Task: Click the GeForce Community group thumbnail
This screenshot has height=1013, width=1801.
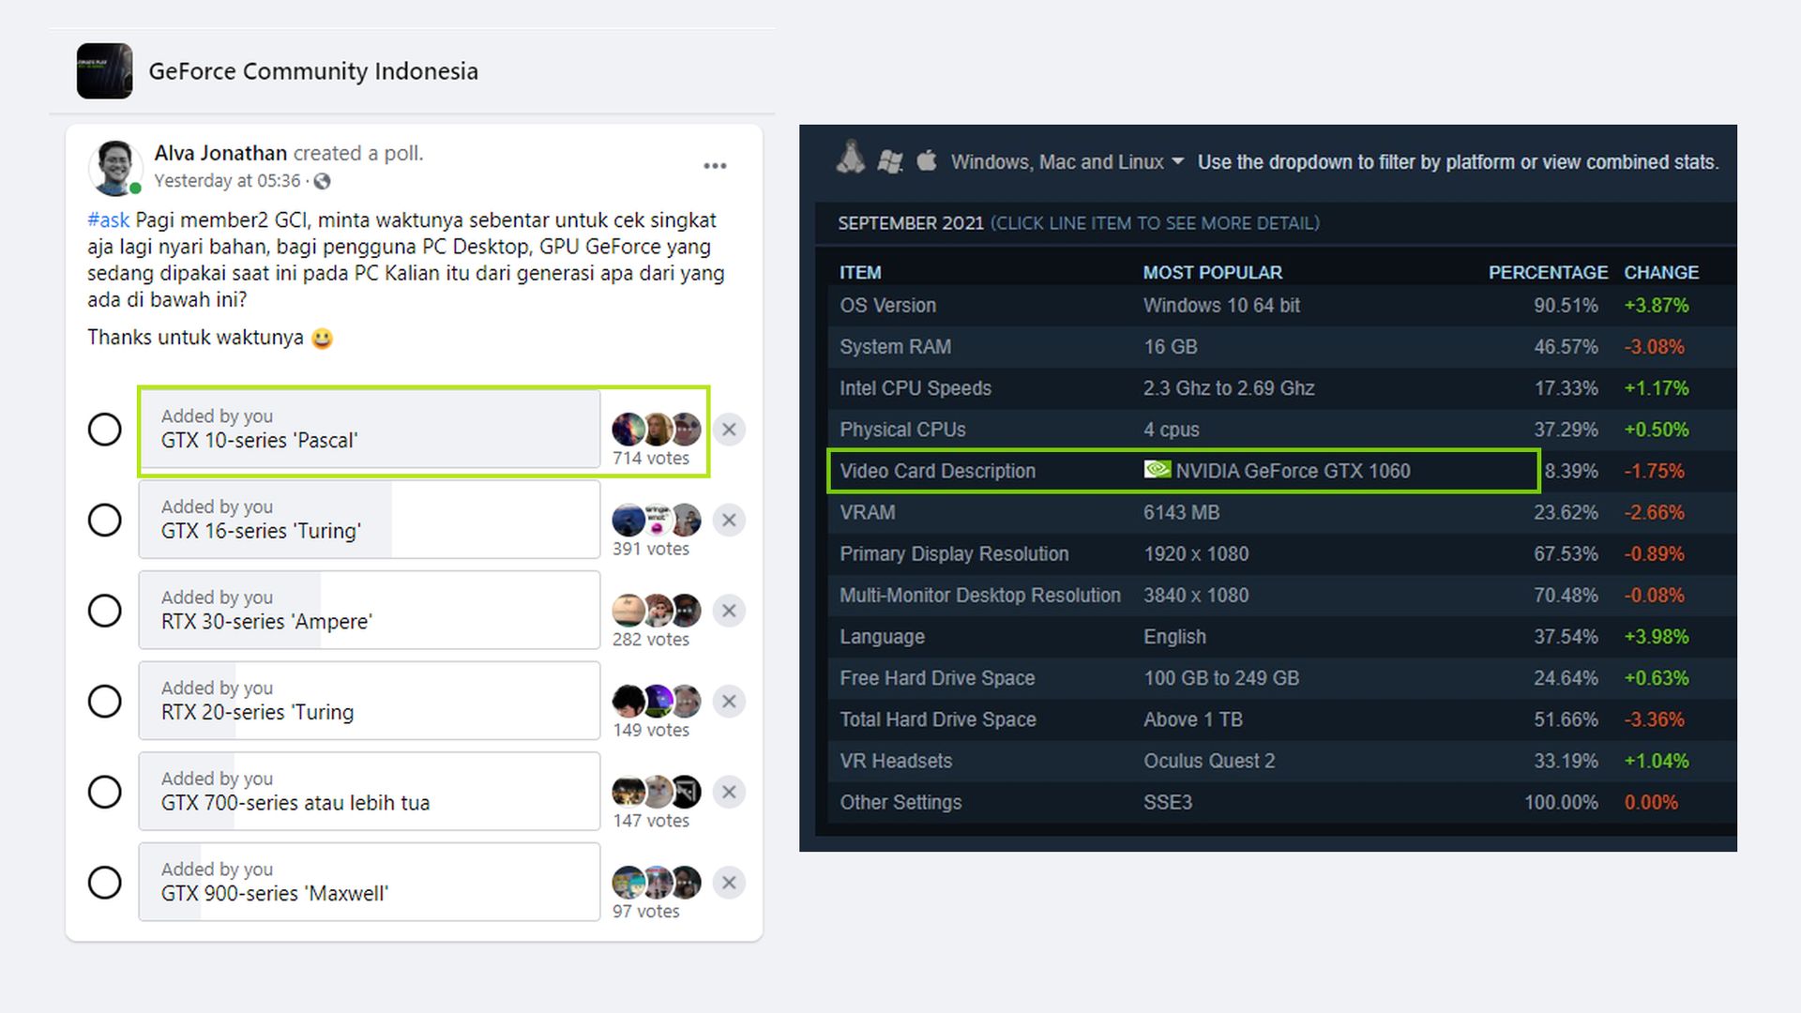Action: [x=104, y=70]
